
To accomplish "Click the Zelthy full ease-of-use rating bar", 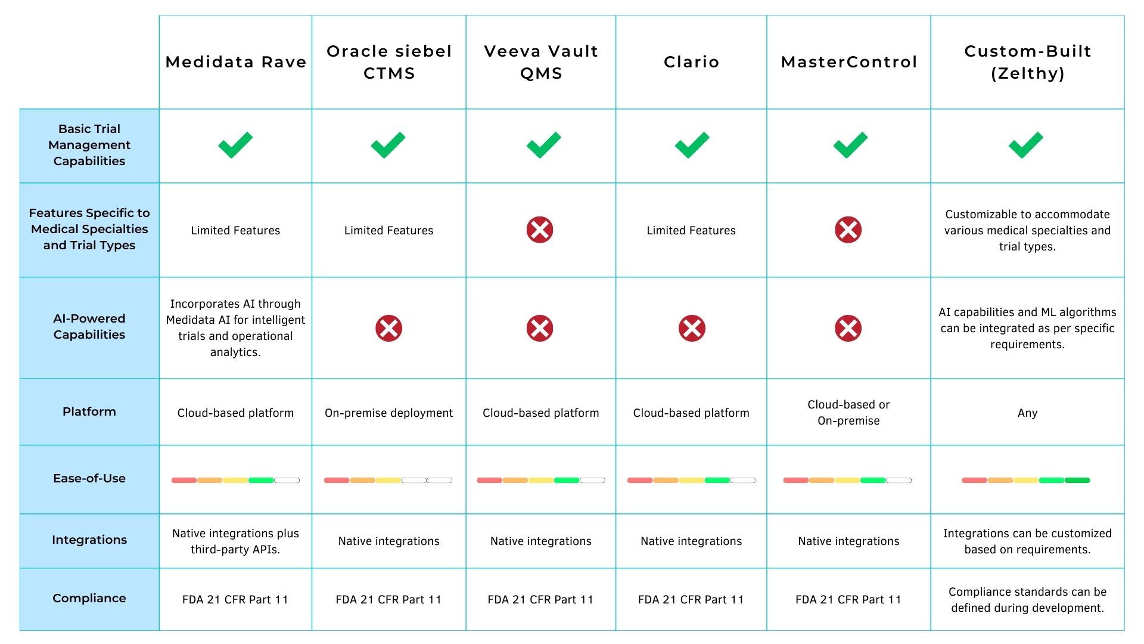I will [1026, 480].
